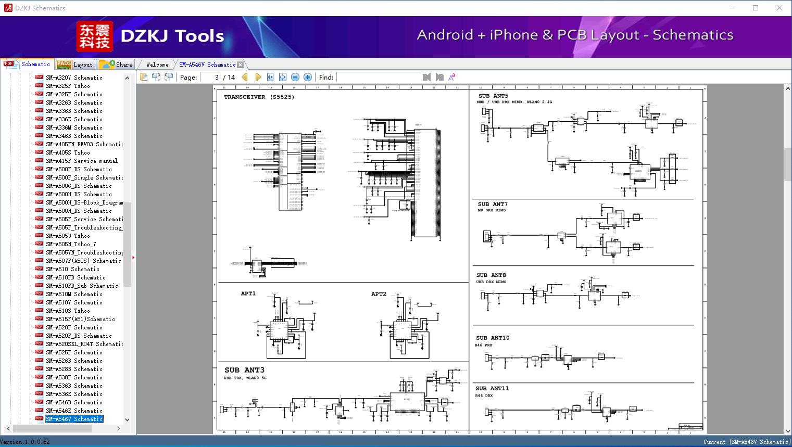Open SM-A505U Tshoo item
The width and height of the screenshot is (792, 447).
pos(68,236)
